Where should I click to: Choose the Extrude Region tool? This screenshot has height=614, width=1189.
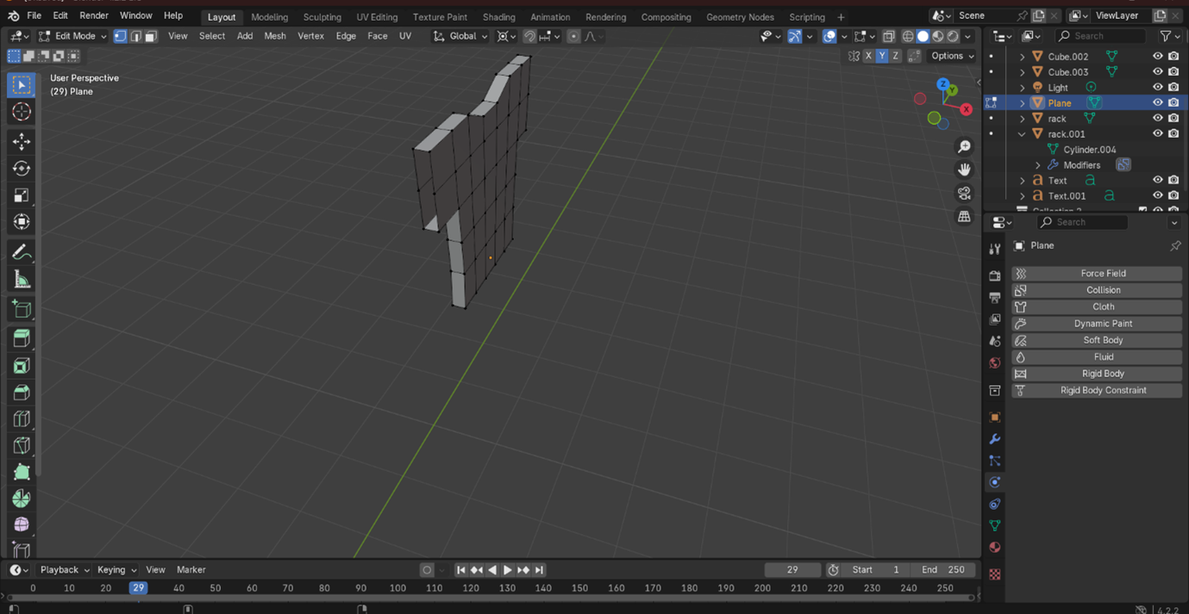(x=22, y=338)
